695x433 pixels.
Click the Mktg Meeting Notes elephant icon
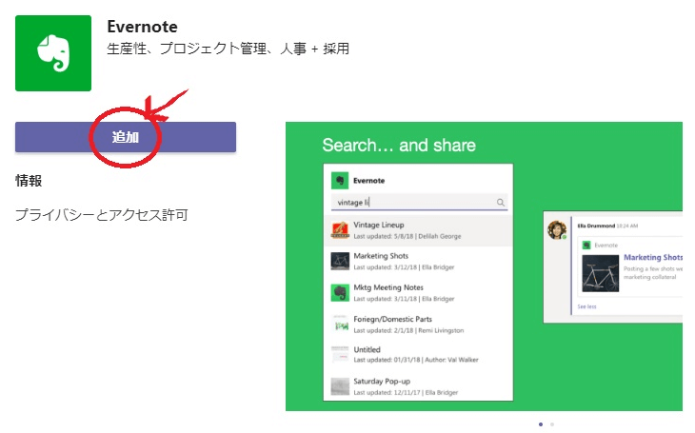point(340,292)
